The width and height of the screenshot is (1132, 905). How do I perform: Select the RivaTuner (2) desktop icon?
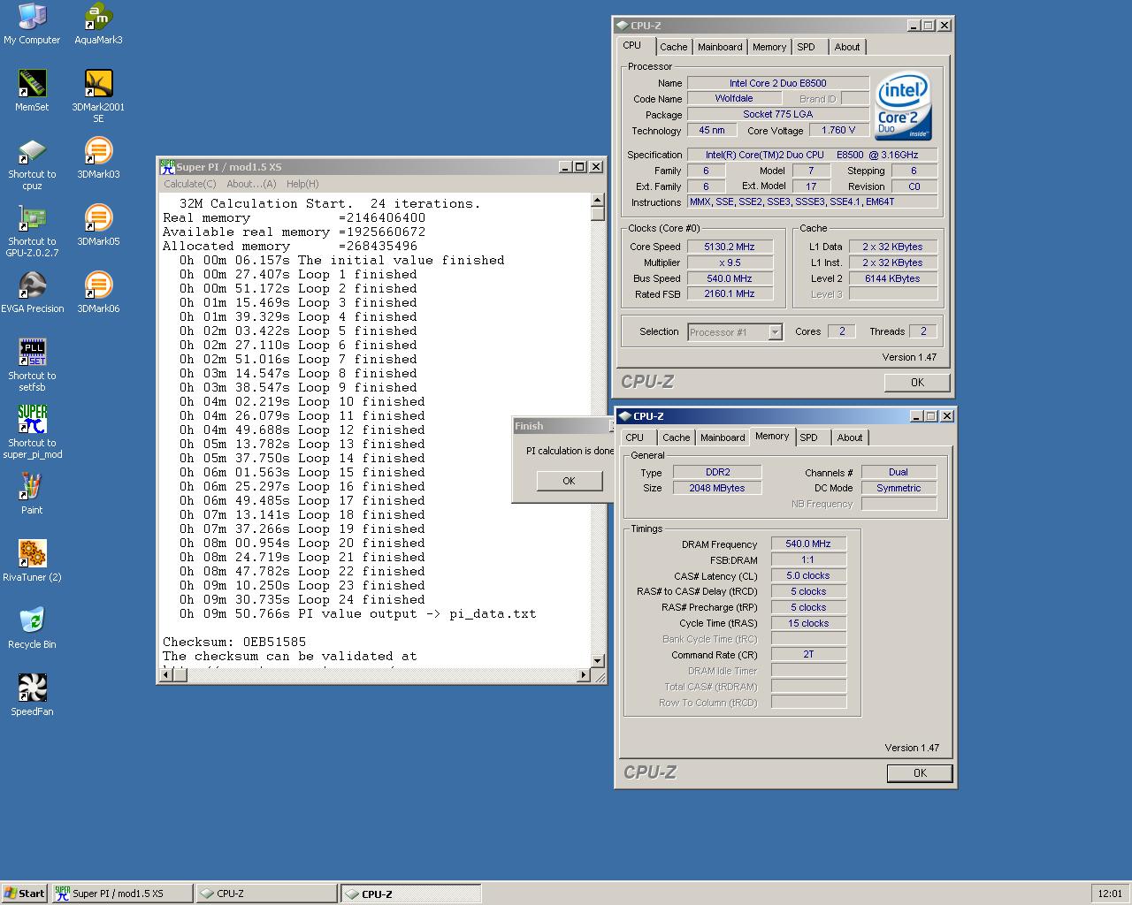coord(32,560)
